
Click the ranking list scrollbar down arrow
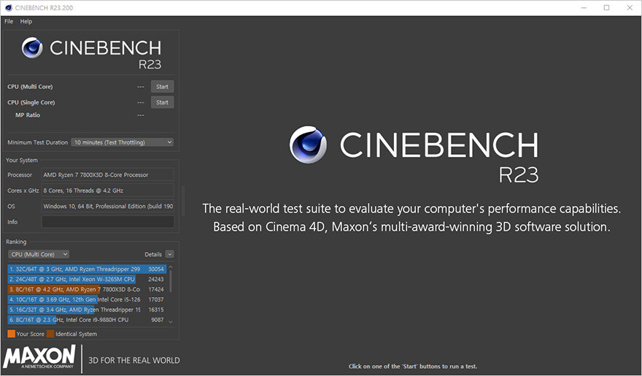pyautogui.click(x=171, y=321)
